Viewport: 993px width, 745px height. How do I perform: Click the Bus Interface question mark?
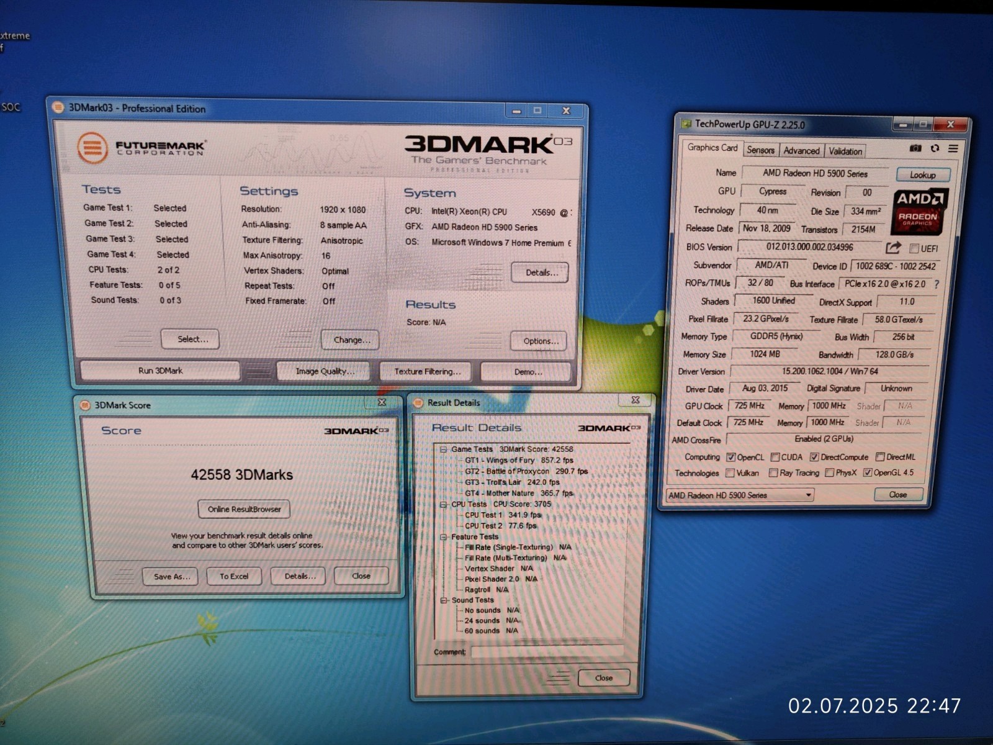[937, 284]
